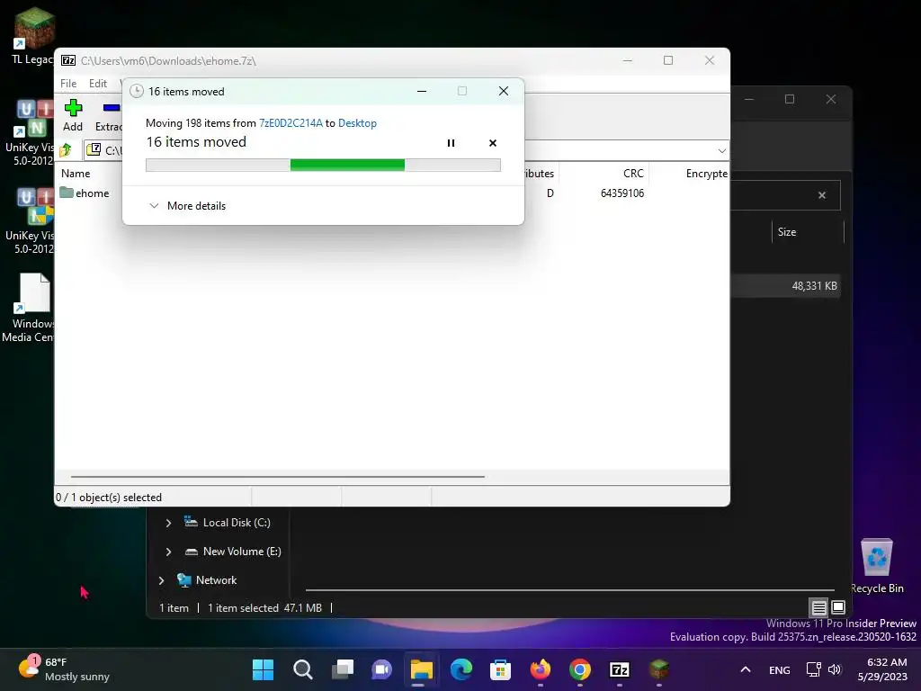
Task: Open the Chat taskbar icon
Action: [x=381, y=669]
